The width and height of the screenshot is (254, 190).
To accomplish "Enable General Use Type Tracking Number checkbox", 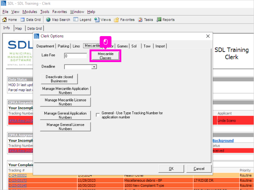I will [98, 115].
